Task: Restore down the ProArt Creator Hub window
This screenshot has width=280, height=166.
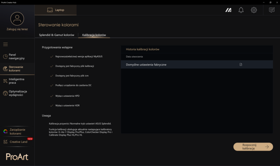Action: tap(270, 3)
